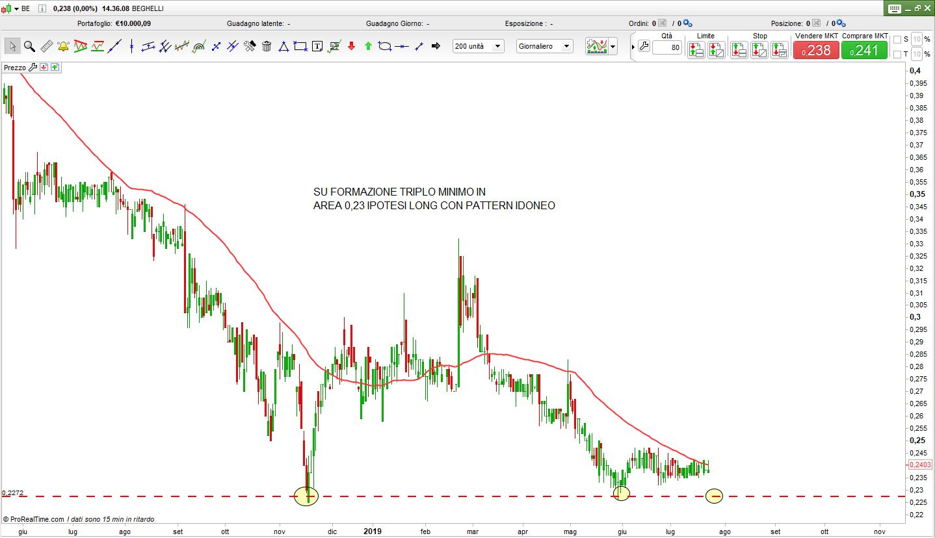Select the rectangle drawing tool
The image size is (935, 538).
[300, 46]
